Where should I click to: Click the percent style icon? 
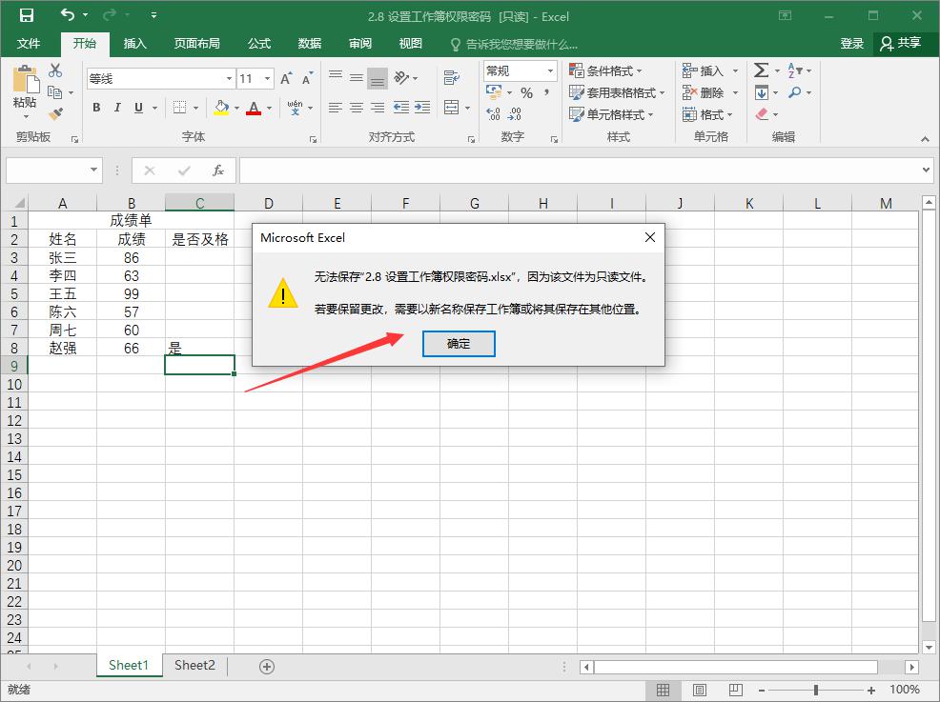[526, 93]
